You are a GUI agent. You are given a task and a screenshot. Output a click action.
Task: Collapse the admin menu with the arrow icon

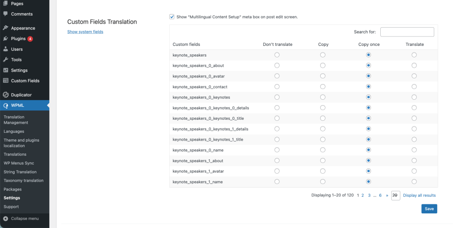click(x=5, y=219)
